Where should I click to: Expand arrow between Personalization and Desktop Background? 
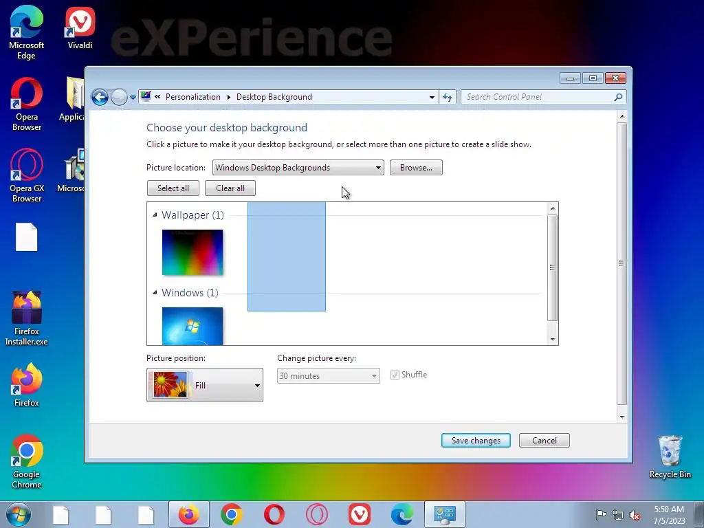tap(228, 97)
